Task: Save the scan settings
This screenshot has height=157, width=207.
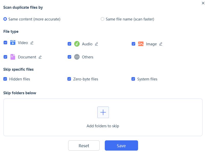Action: 121,145
